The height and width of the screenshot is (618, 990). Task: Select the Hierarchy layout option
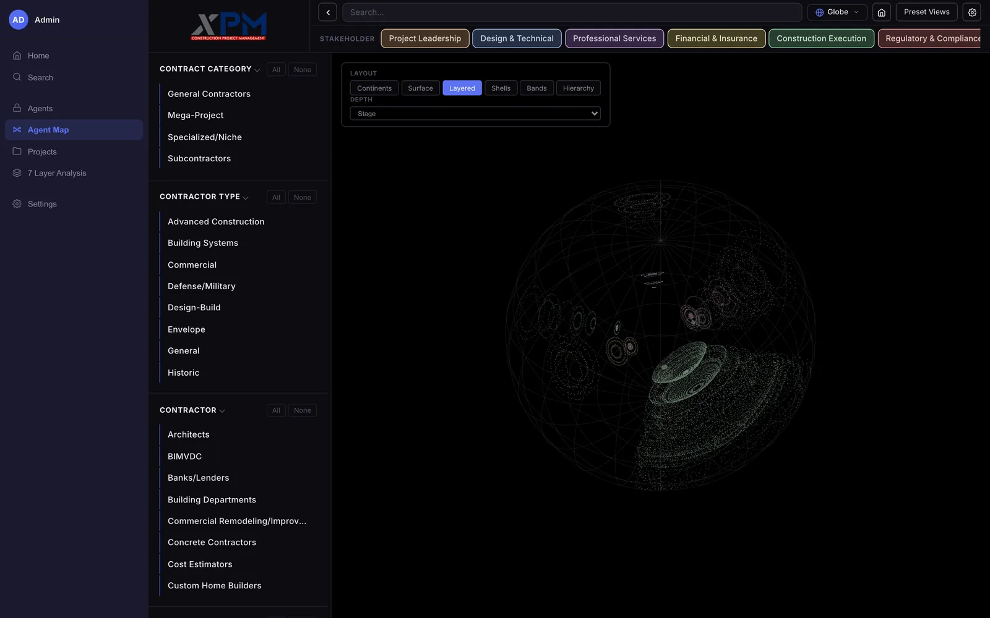tap(579, 88)
